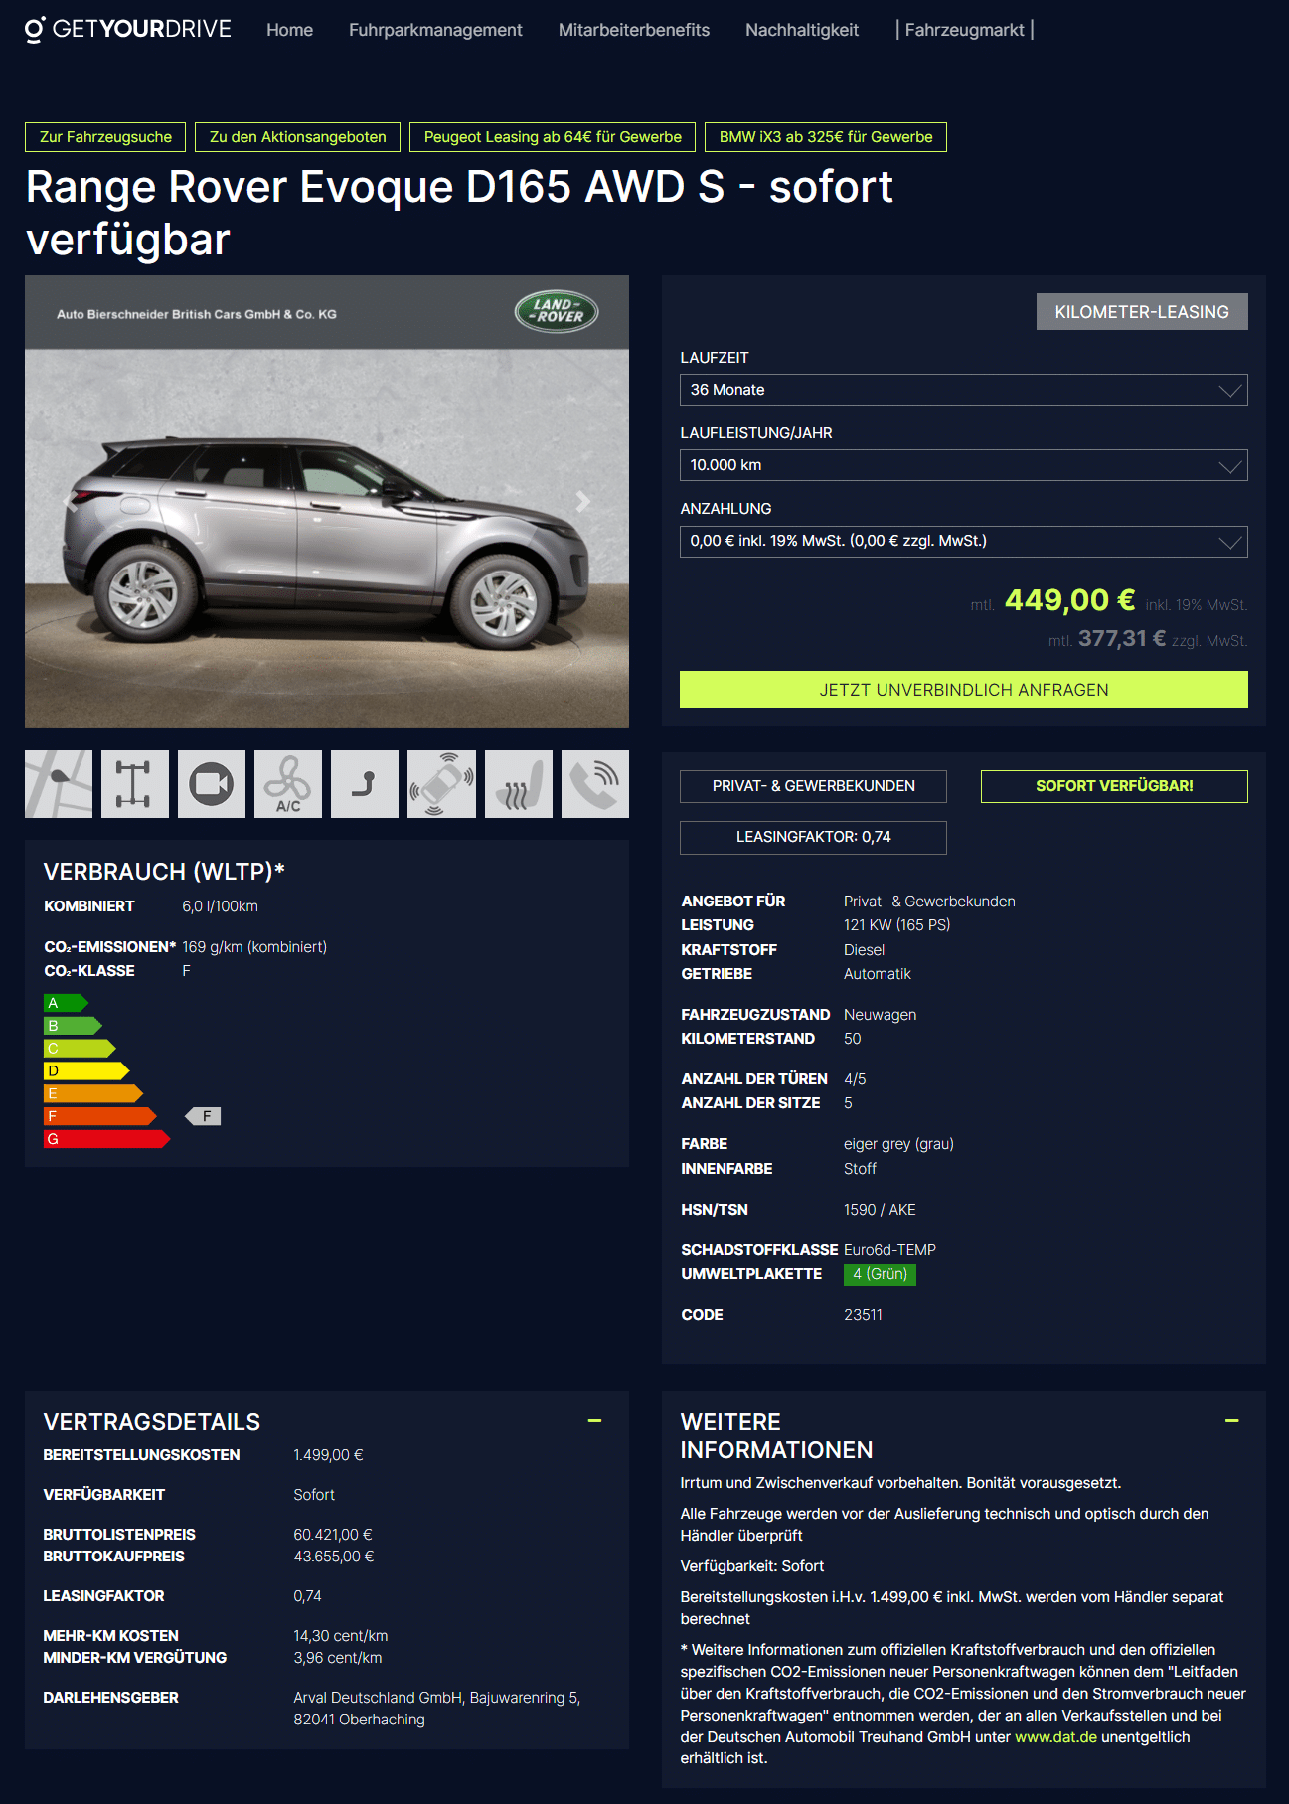This screenshot has height=1804, width=1289.
Task: Click Zur Fahrzeugsuche button
Action: pos(105,137)
